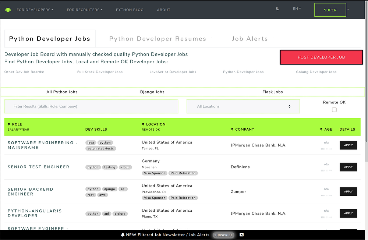
Task: Sort jobs by Role column arrows
Action: (9, 124)
